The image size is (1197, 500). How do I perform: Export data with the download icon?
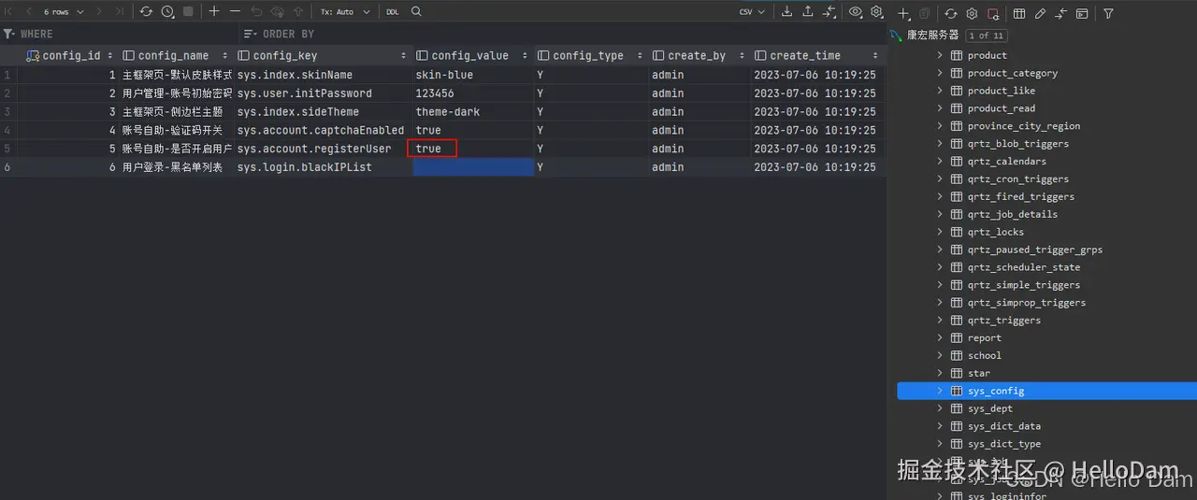coord(786,12)
